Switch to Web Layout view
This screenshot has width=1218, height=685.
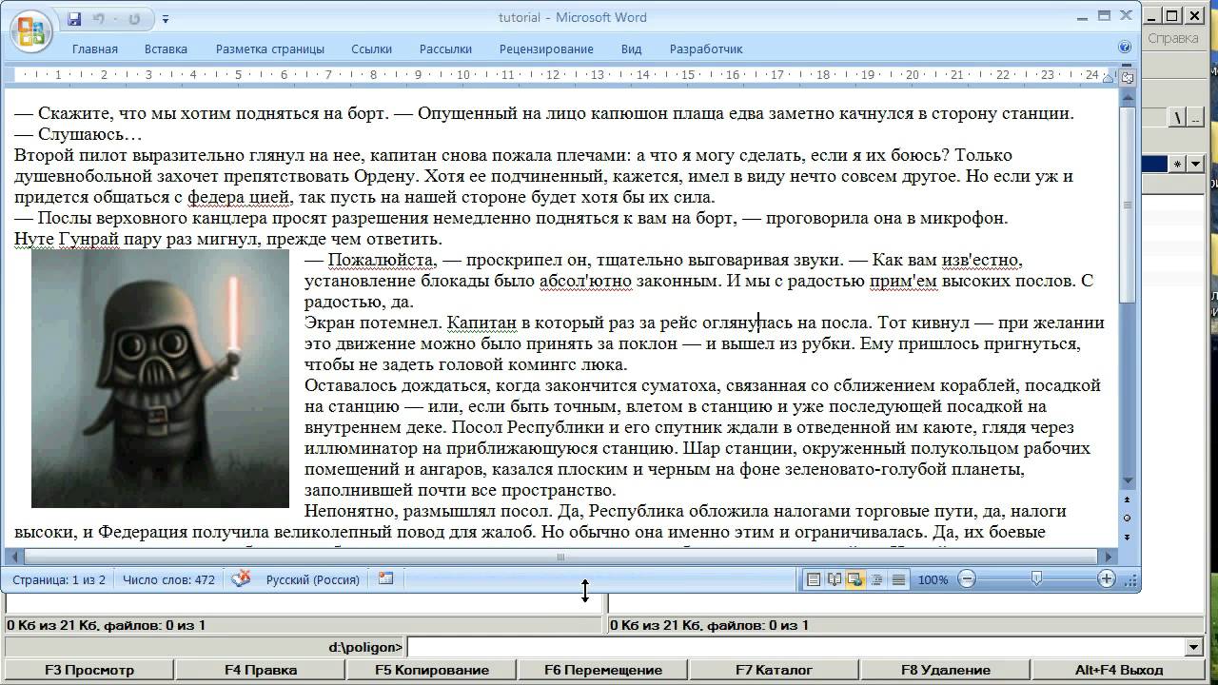[x=855, y=578]
